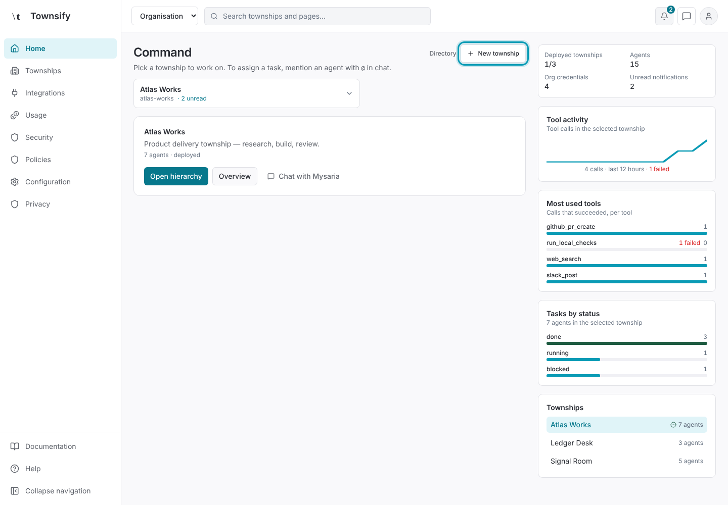Click the Townsify logo mark
728x505 pixels.
click(x=16, y=16)
